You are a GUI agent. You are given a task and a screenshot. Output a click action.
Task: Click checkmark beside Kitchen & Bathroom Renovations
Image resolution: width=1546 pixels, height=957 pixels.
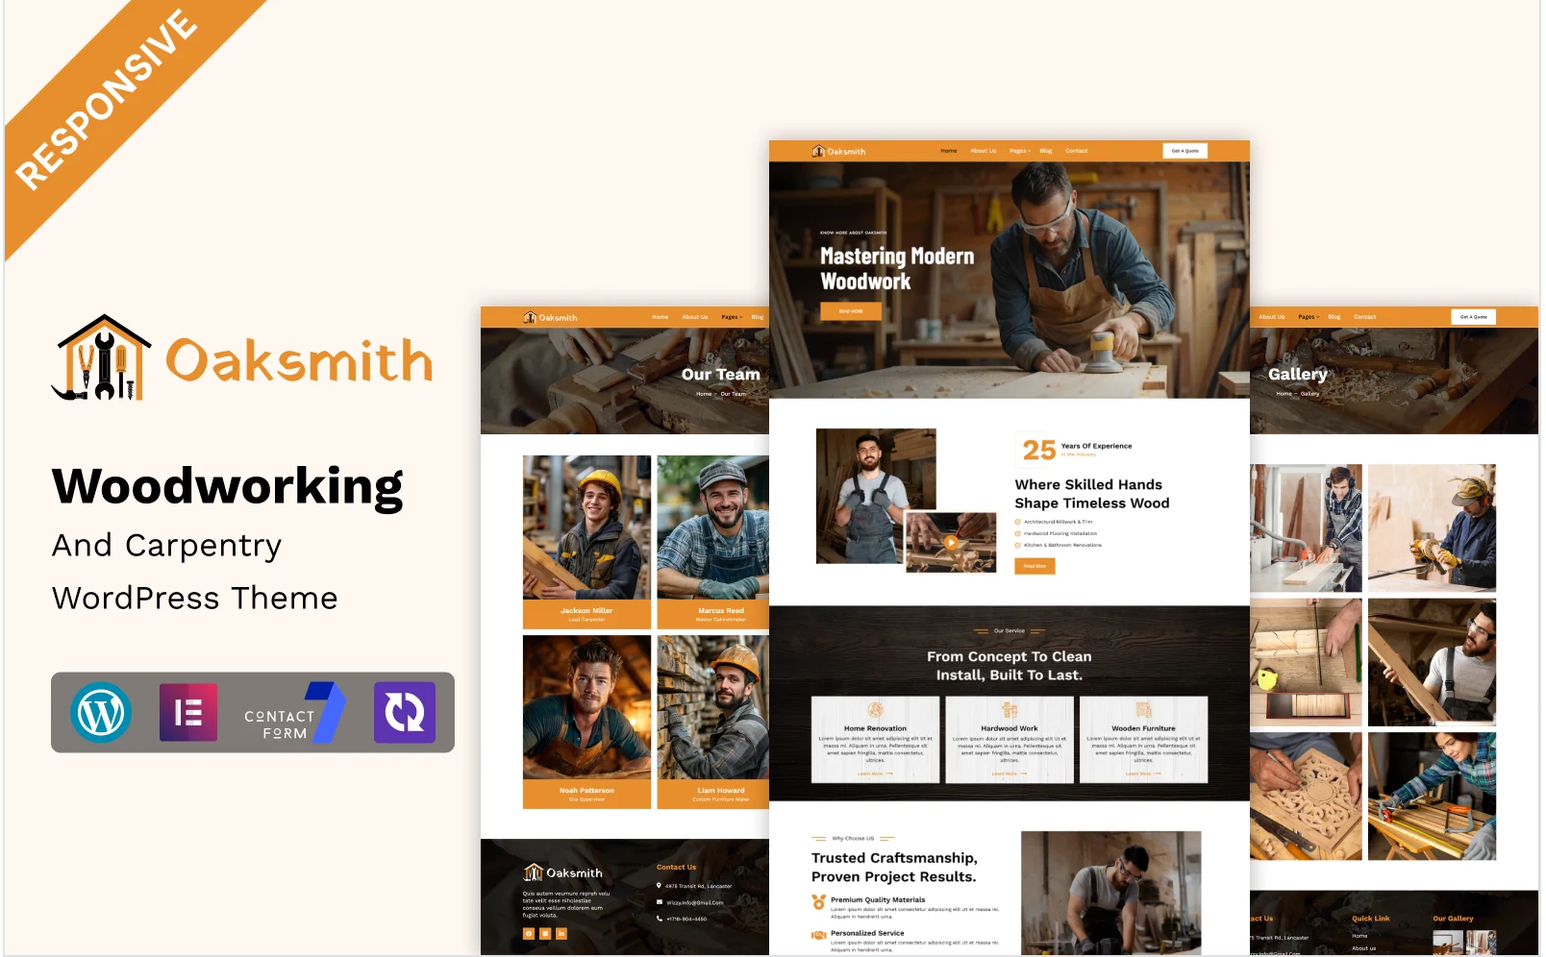pyautogui.click(x=1018, y=545)
